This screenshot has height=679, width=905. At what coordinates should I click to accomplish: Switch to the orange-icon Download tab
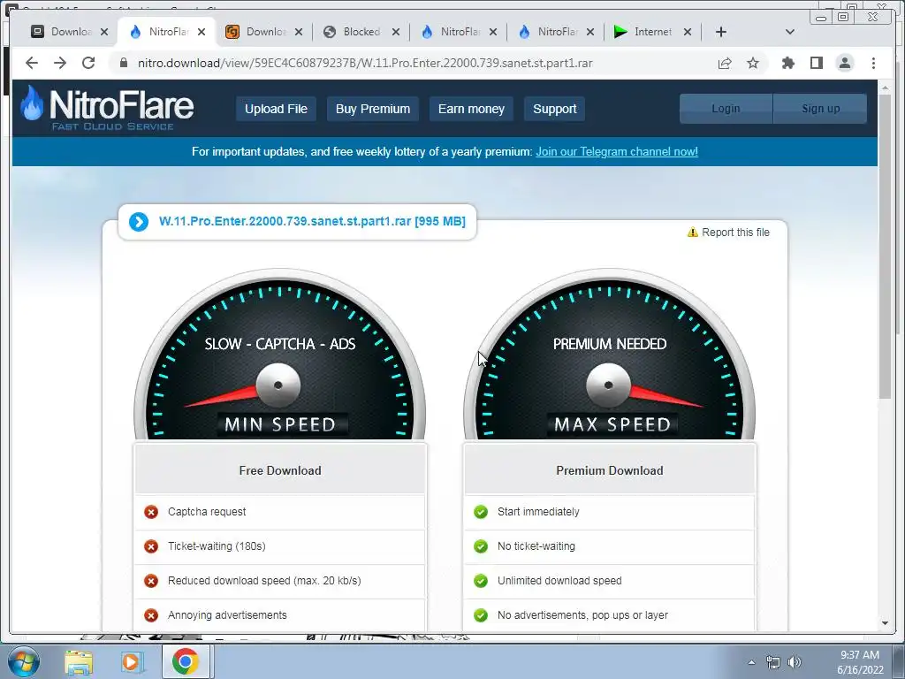[x=263, y=32]
